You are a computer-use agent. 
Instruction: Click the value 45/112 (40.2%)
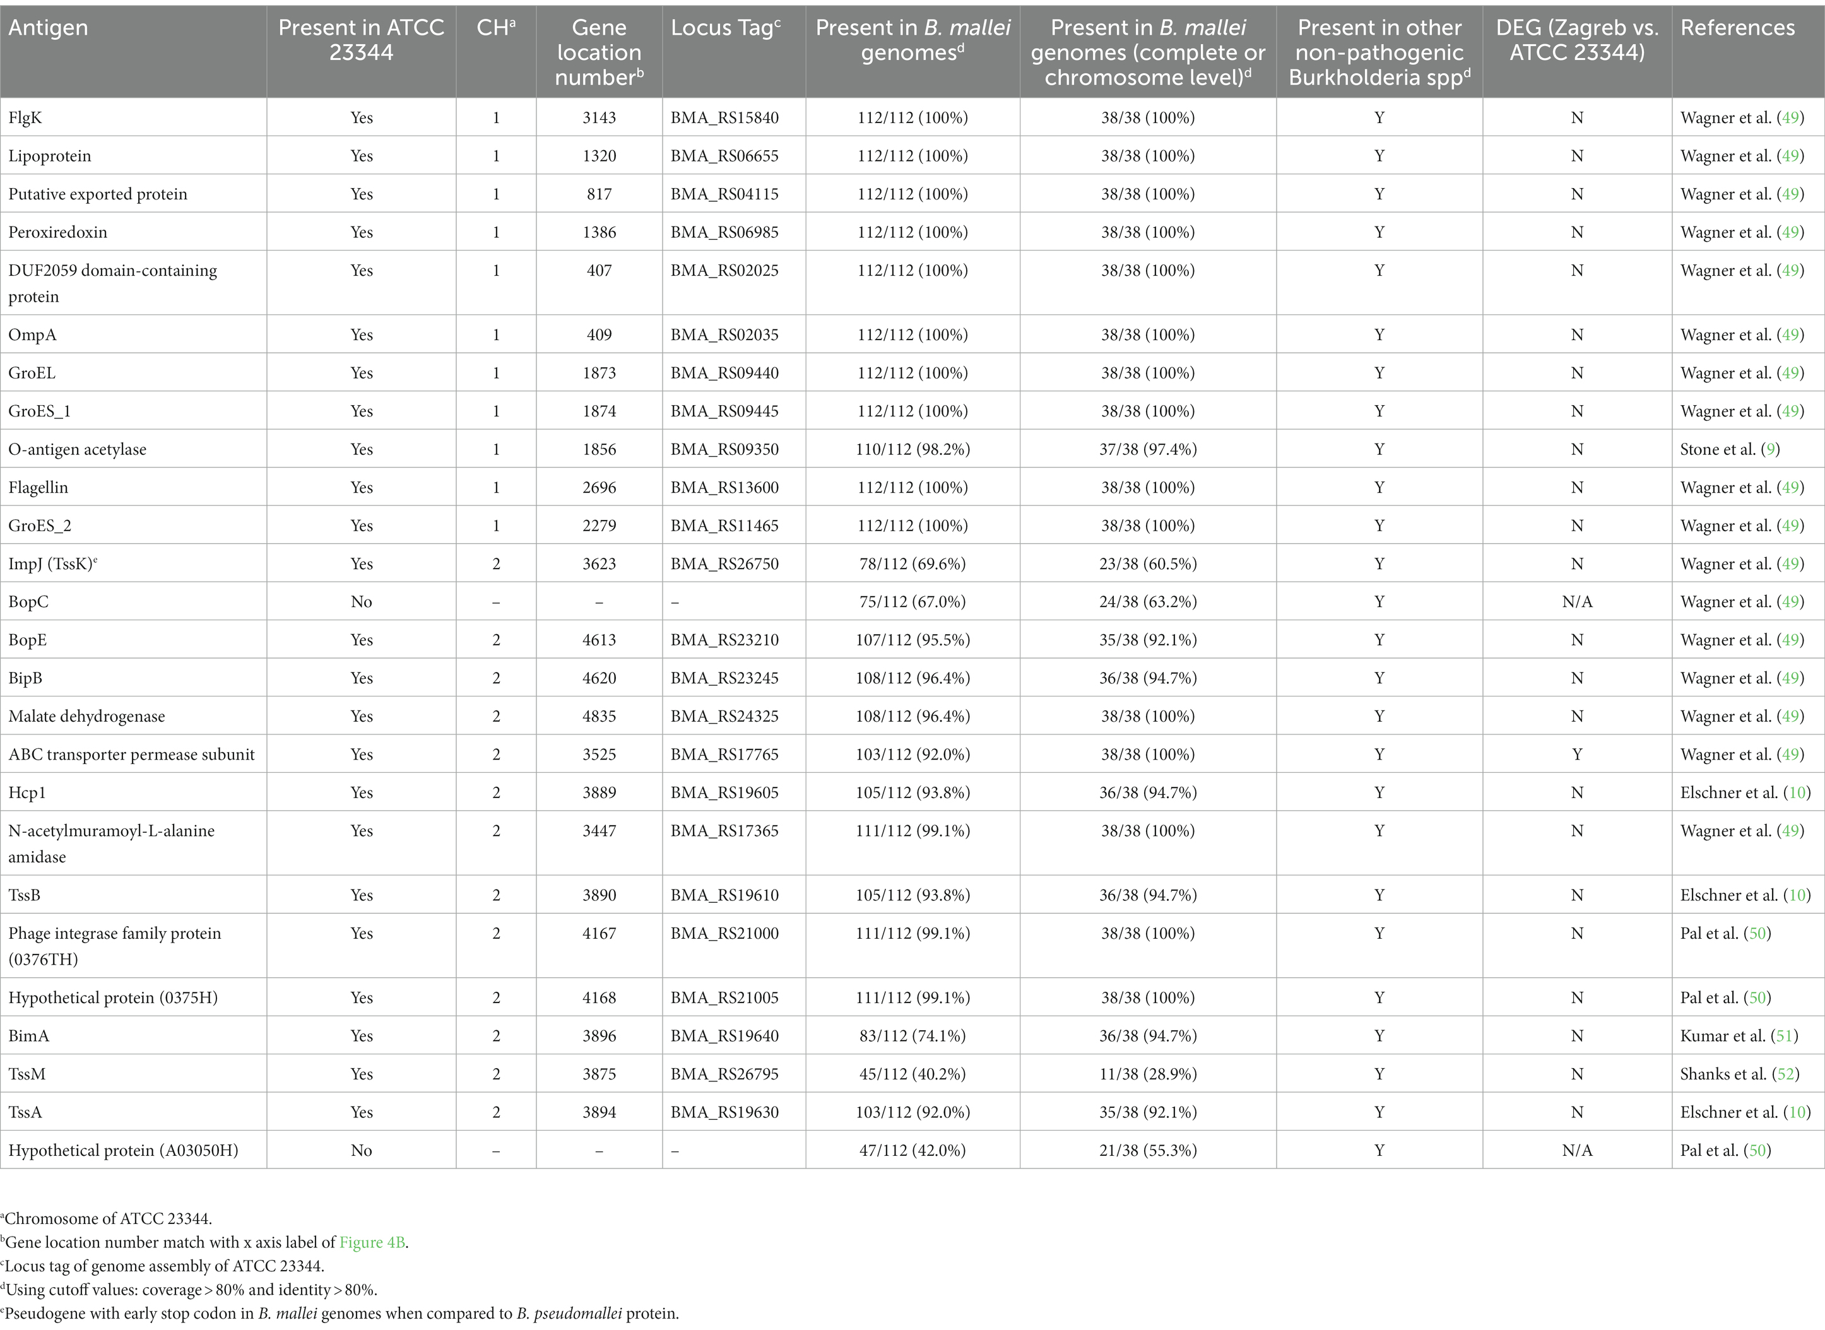click(x=913, y=1074)
